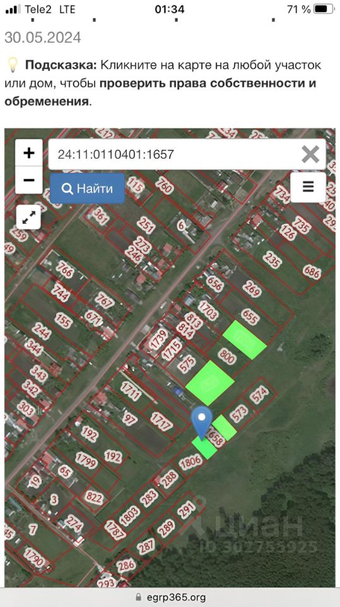Select the green parcel beside 655
The image size is (340, 607).
[245, 340]
